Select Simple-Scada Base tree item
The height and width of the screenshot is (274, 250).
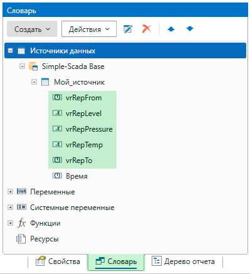coord(73,66)
